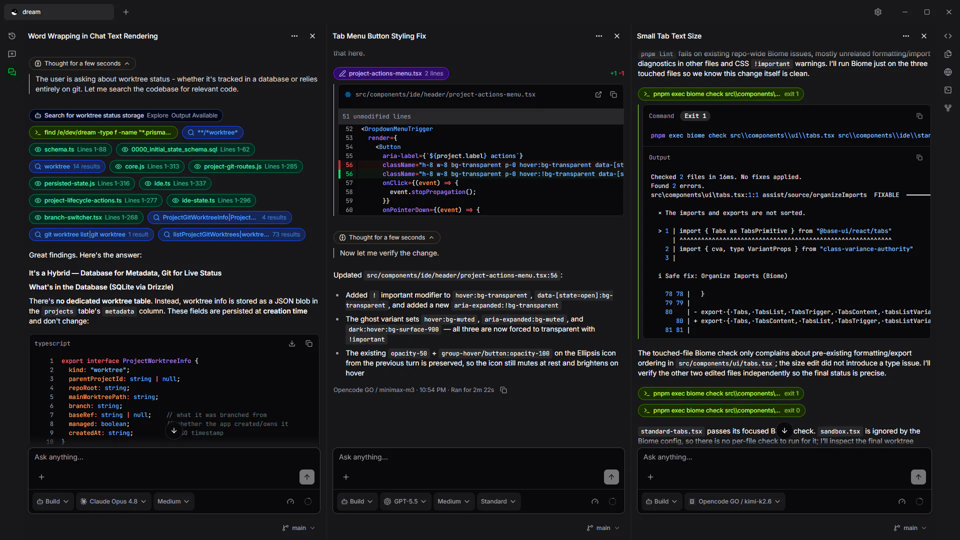Image resolution: width=960 pixels, height=540 pixels.
Task: Open ide-state.ts Lines 1-296 chip
Action: [211, 200]
